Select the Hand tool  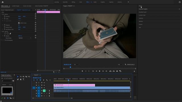tap(21, 79)
